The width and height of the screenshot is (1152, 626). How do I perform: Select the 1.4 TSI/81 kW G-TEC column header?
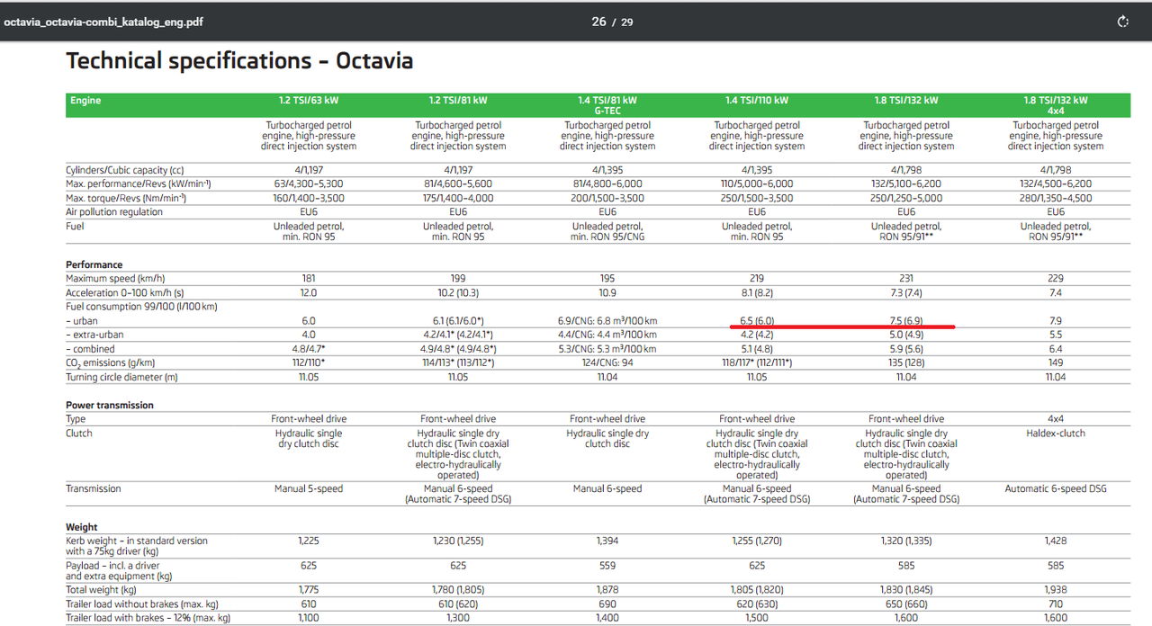pos(607,105)
